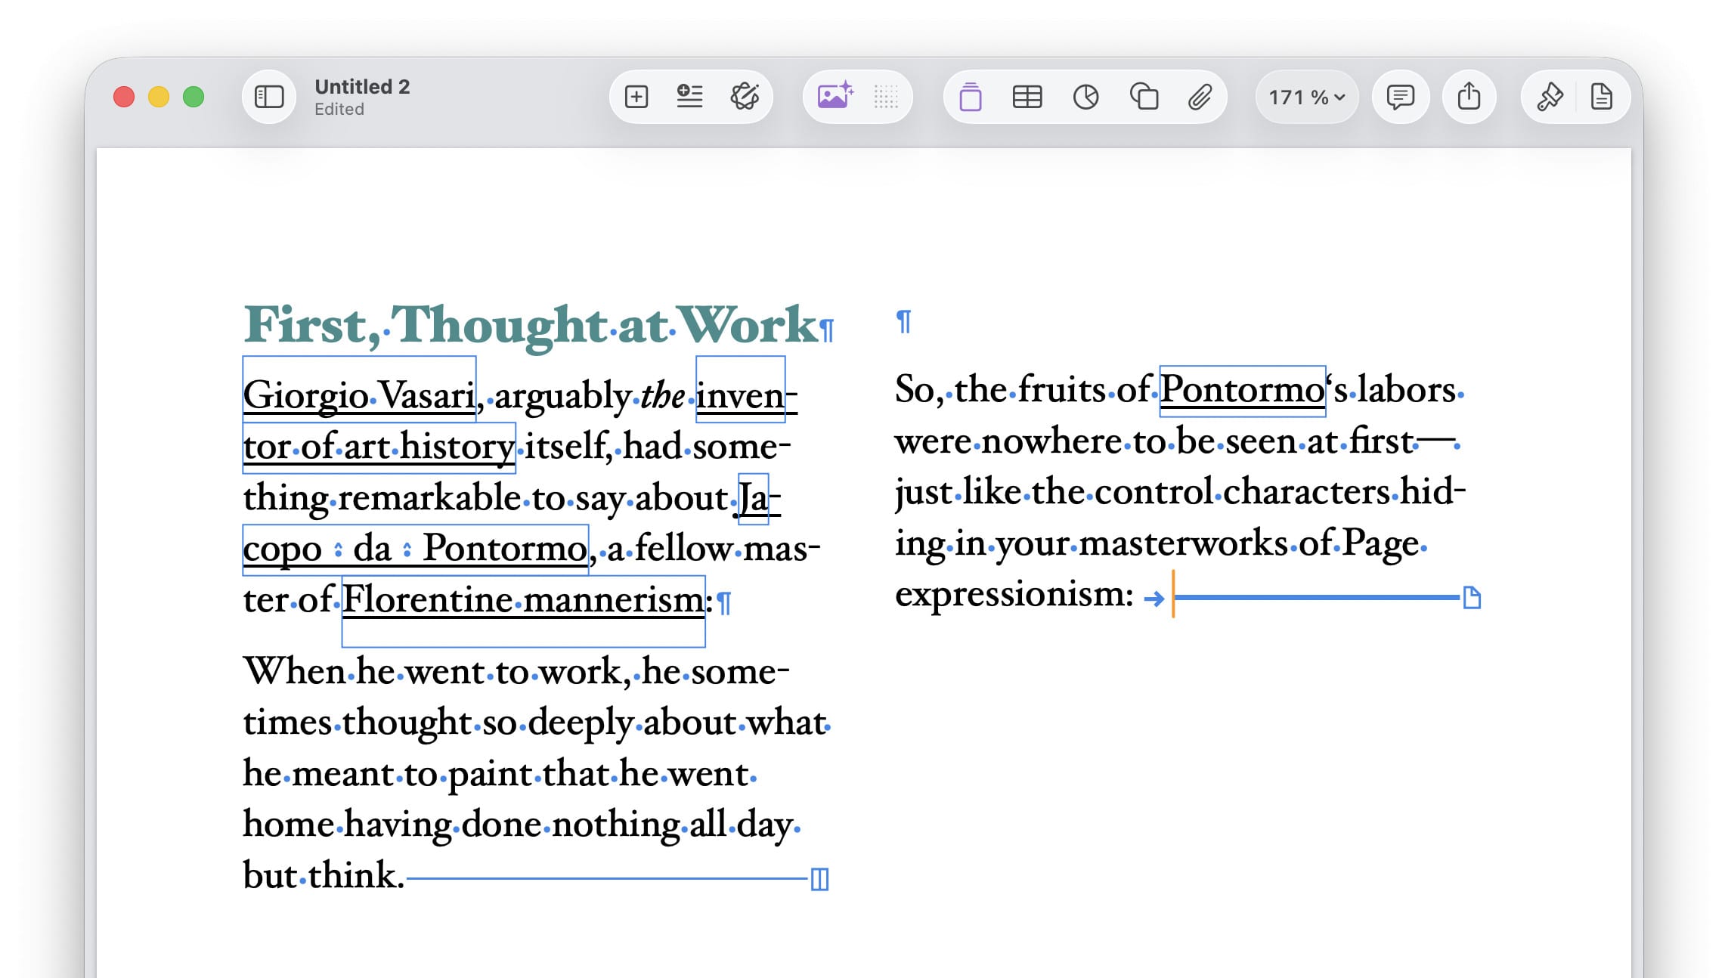
Task: Click the green fullscreen window button
Action: (194, 97)
